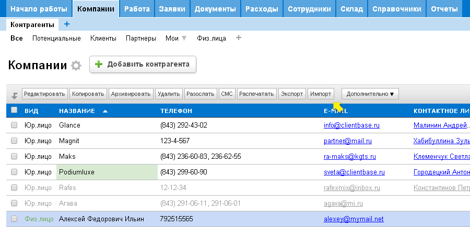Viewport: 470px width, 227px height.
Task: Click the gear settings icon beside Компании
Action: tap(76, 66)
